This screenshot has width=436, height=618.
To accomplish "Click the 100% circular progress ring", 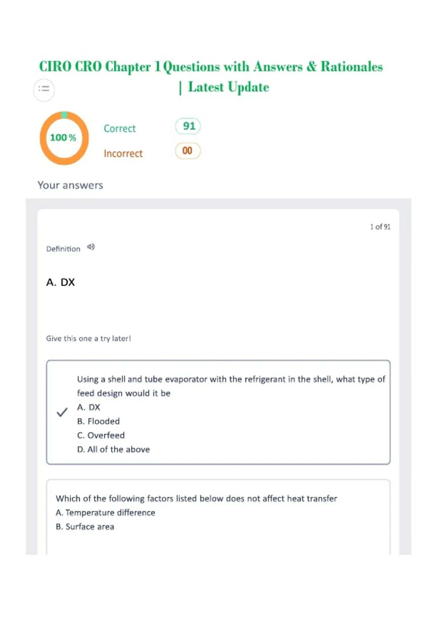I will [x=64, y=138].
